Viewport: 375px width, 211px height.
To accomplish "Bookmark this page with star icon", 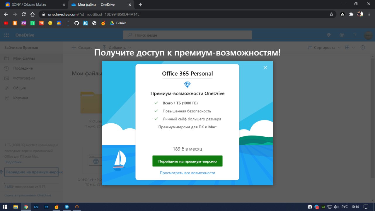I will click(331, 14).
